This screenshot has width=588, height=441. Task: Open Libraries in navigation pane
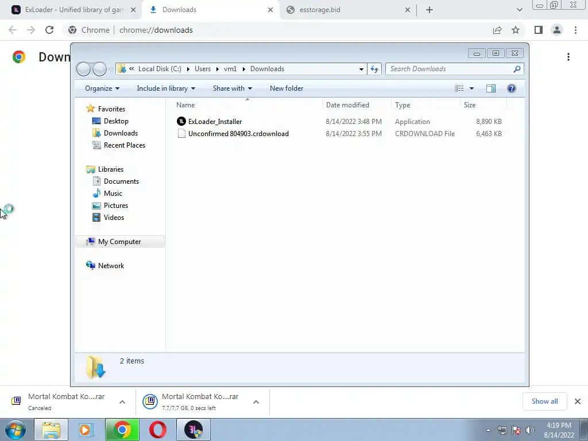111,169
